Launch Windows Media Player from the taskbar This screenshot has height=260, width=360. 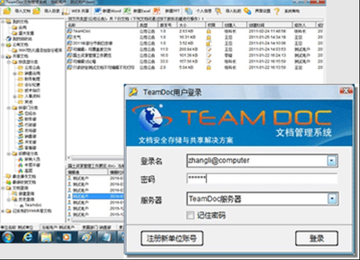pos(67,237)
